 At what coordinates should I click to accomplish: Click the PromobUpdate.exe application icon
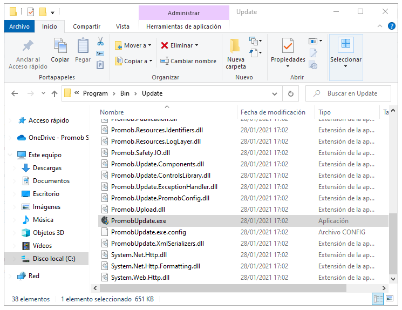point(105,220)
